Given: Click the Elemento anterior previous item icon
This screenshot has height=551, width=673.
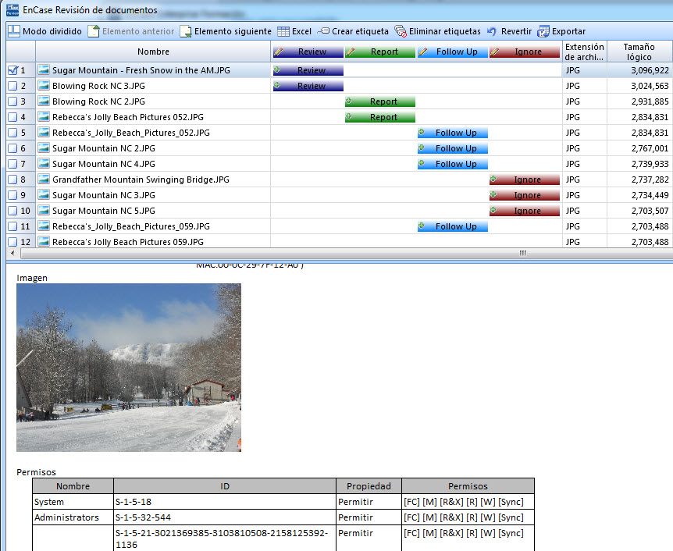Looking at the screenshot, I should pos(94,31).
